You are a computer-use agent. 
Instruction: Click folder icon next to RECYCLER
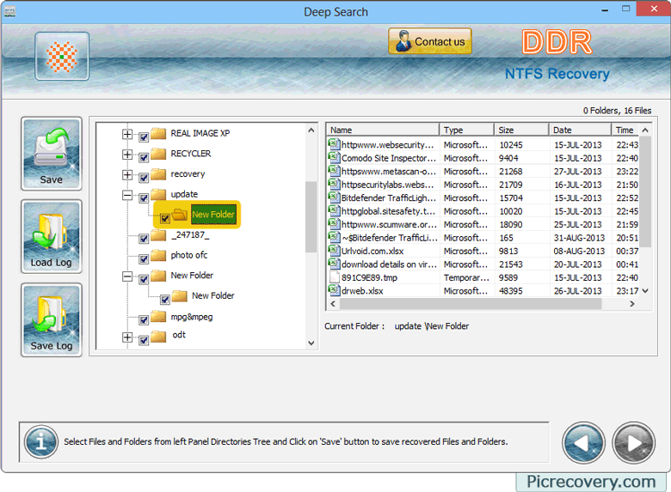pyautogui.click(x=158, y=154)
